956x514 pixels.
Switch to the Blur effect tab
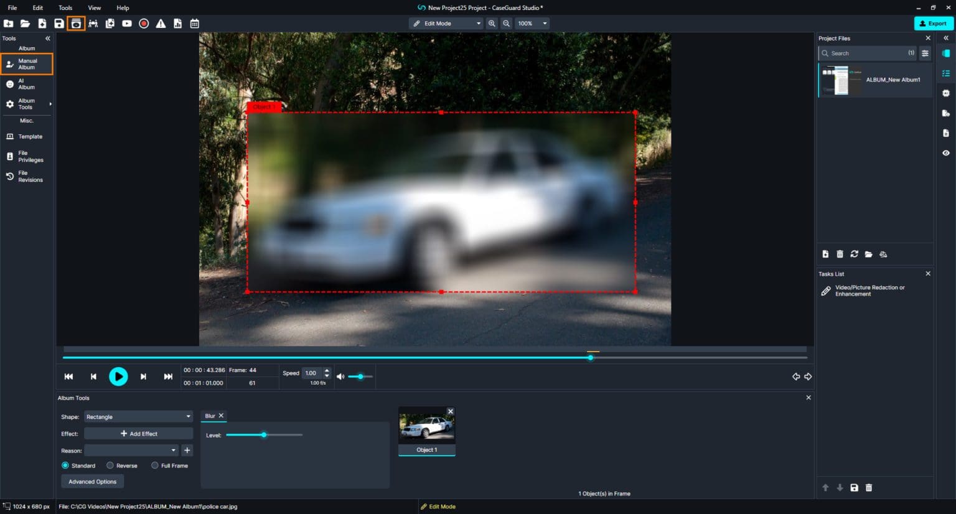coord(211,416)
